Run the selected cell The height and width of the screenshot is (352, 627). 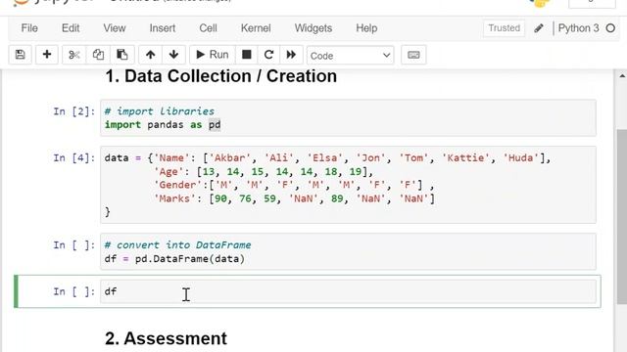click(x=213, y=55)
